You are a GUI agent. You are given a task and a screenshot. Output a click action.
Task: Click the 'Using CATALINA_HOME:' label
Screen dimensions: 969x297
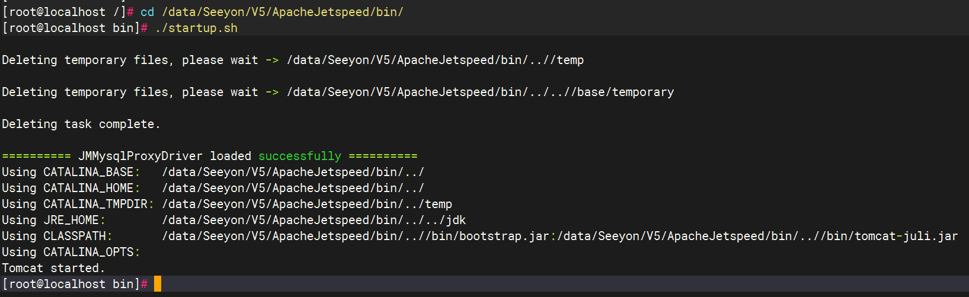point(71,188)
